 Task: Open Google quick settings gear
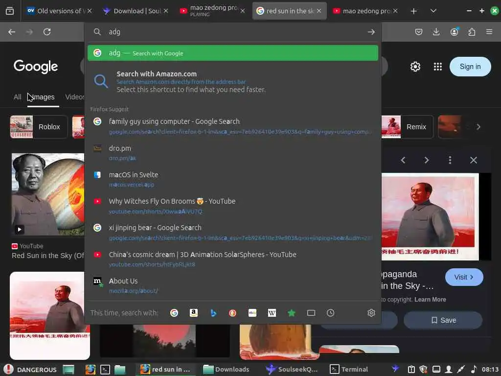pyautogui.click(x=415, y=67)
